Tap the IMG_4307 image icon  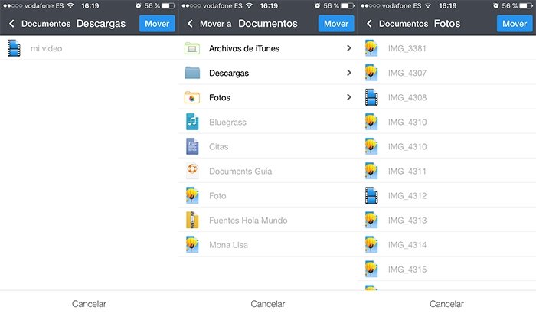coord(371,73)
